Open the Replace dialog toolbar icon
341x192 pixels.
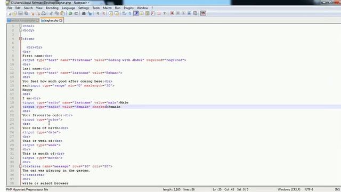tap(90, 13)
